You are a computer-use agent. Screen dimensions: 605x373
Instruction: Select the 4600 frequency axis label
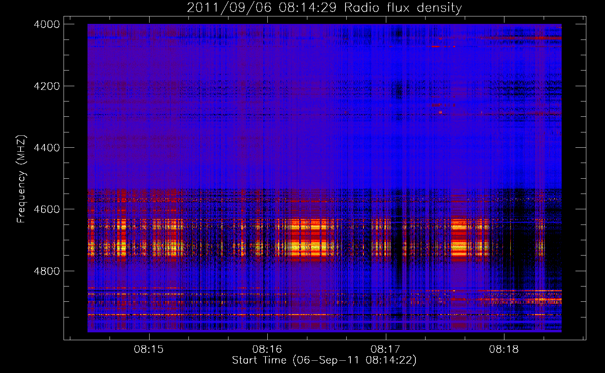pos(47,209)
